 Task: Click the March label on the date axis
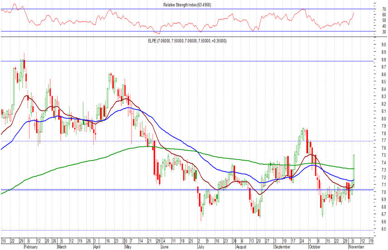coord(63,247)
